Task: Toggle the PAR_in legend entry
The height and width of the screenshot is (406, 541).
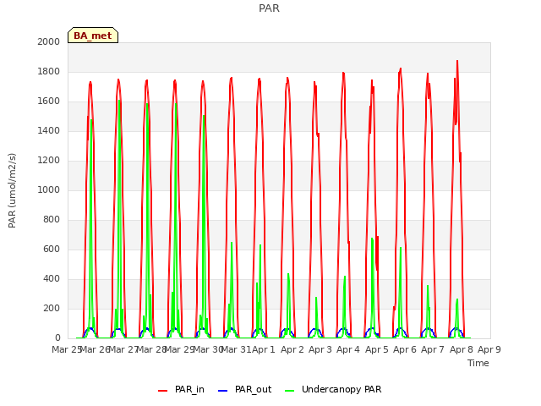Action: 181,389
